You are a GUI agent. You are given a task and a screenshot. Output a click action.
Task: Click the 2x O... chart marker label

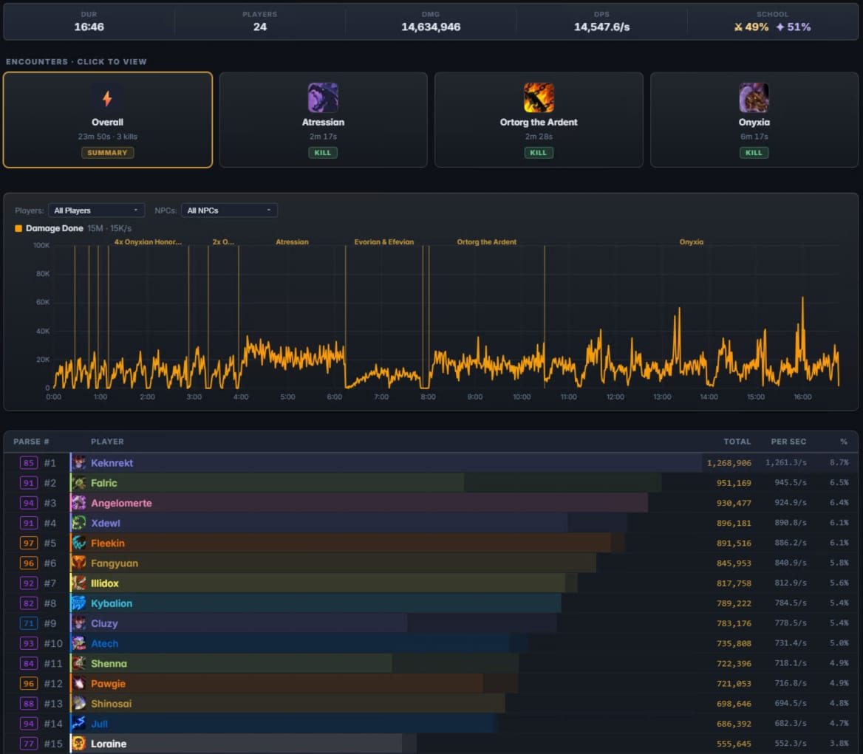pos(223,242)
